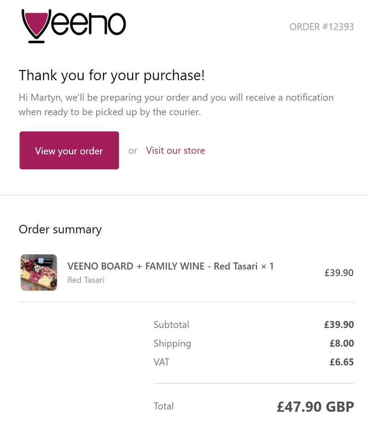Click the product line price £39.90
The height and width of the screenshot is (430, 368).
[x=339, y=273]
